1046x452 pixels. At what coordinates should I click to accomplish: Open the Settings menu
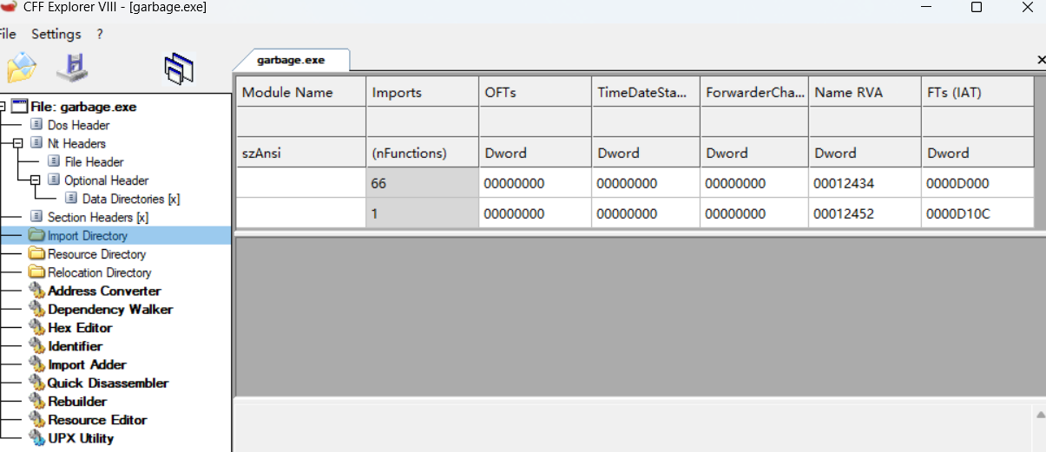click(x=56, y=34)
